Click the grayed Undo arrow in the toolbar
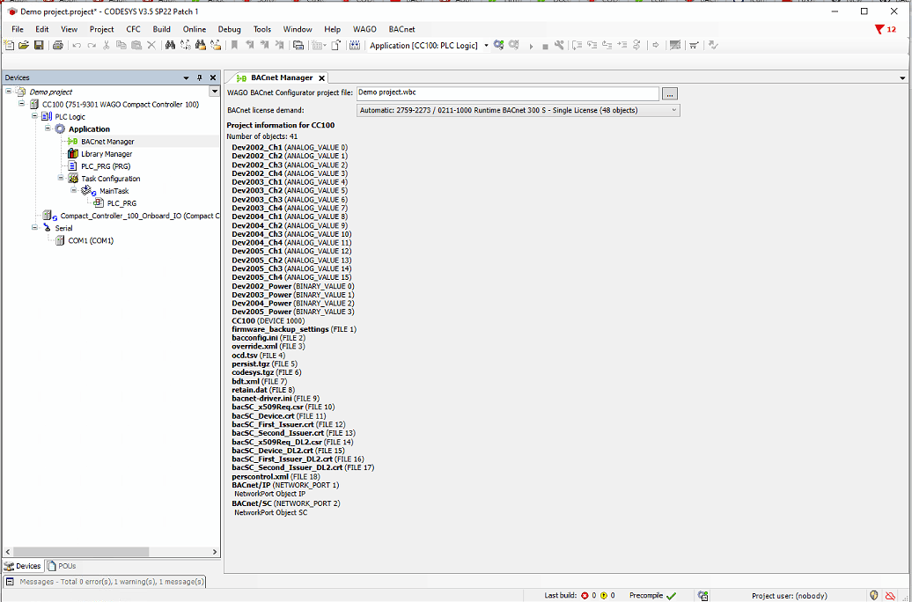 coord(77,46)
